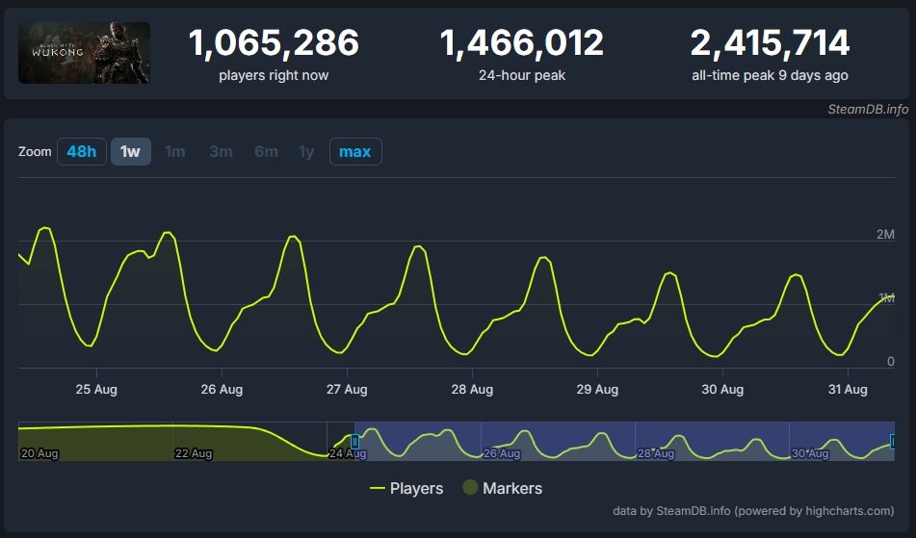Click the 'data by SteamDB.info' credits text
916x538 pixels.
pos(753,511)
